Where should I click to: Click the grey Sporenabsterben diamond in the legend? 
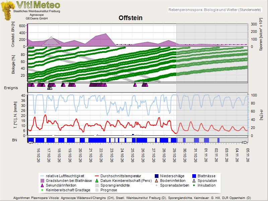(x=156, y=185)
